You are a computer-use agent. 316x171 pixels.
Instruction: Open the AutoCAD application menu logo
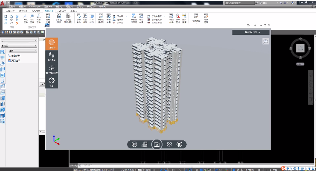[x=2, y=4]
